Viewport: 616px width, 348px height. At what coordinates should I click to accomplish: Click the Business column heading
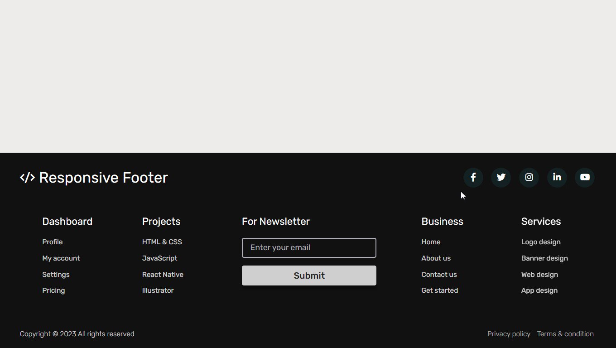(442, 222)
